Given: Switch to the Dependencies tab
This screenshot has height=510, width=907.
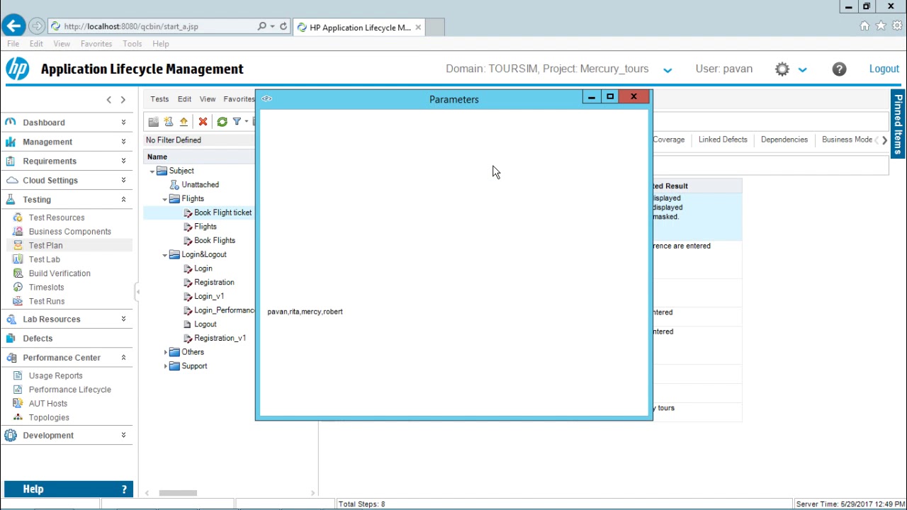Looking at the screenshot, I should [784, 140].
